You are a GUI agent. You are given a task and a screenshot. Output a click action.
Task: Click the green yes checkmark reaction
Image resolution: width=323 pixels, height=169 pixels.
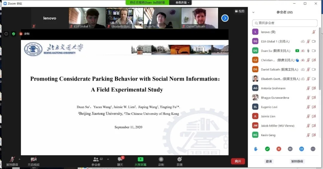267,149
